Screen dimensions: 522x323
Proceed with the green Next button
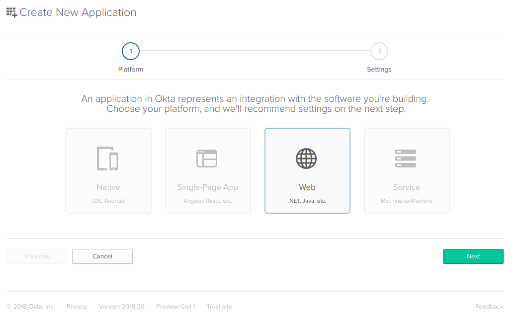click(x=473, y=256)
